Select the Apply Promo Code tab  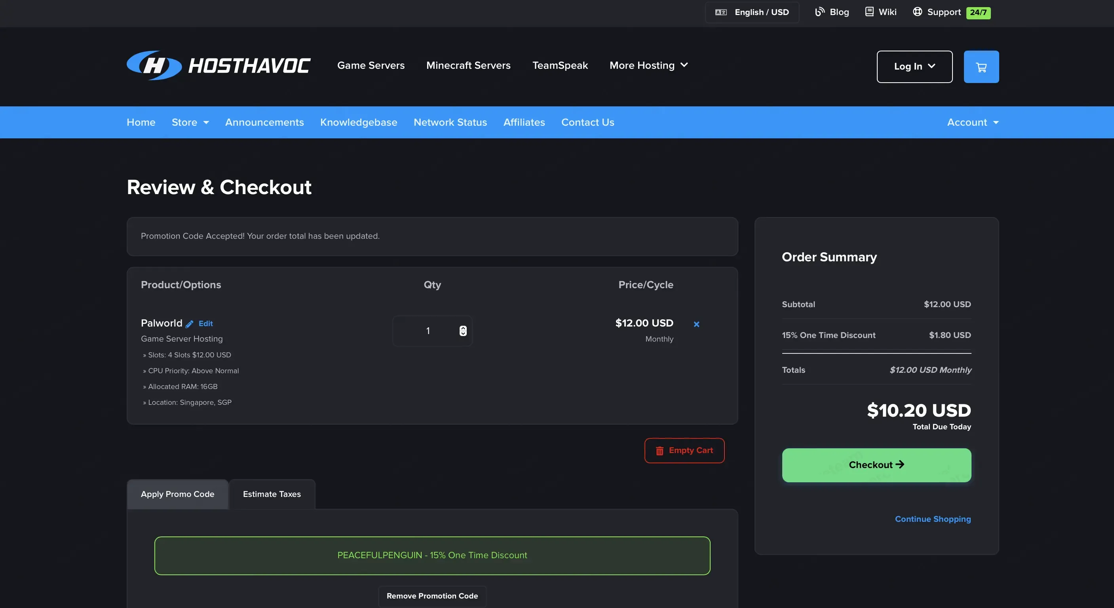pos(178,494)
